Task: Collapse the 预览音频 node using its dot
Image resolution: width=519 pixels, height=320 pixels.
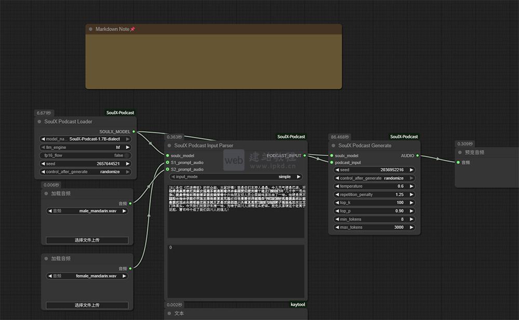Action: (x=460, y=153)
